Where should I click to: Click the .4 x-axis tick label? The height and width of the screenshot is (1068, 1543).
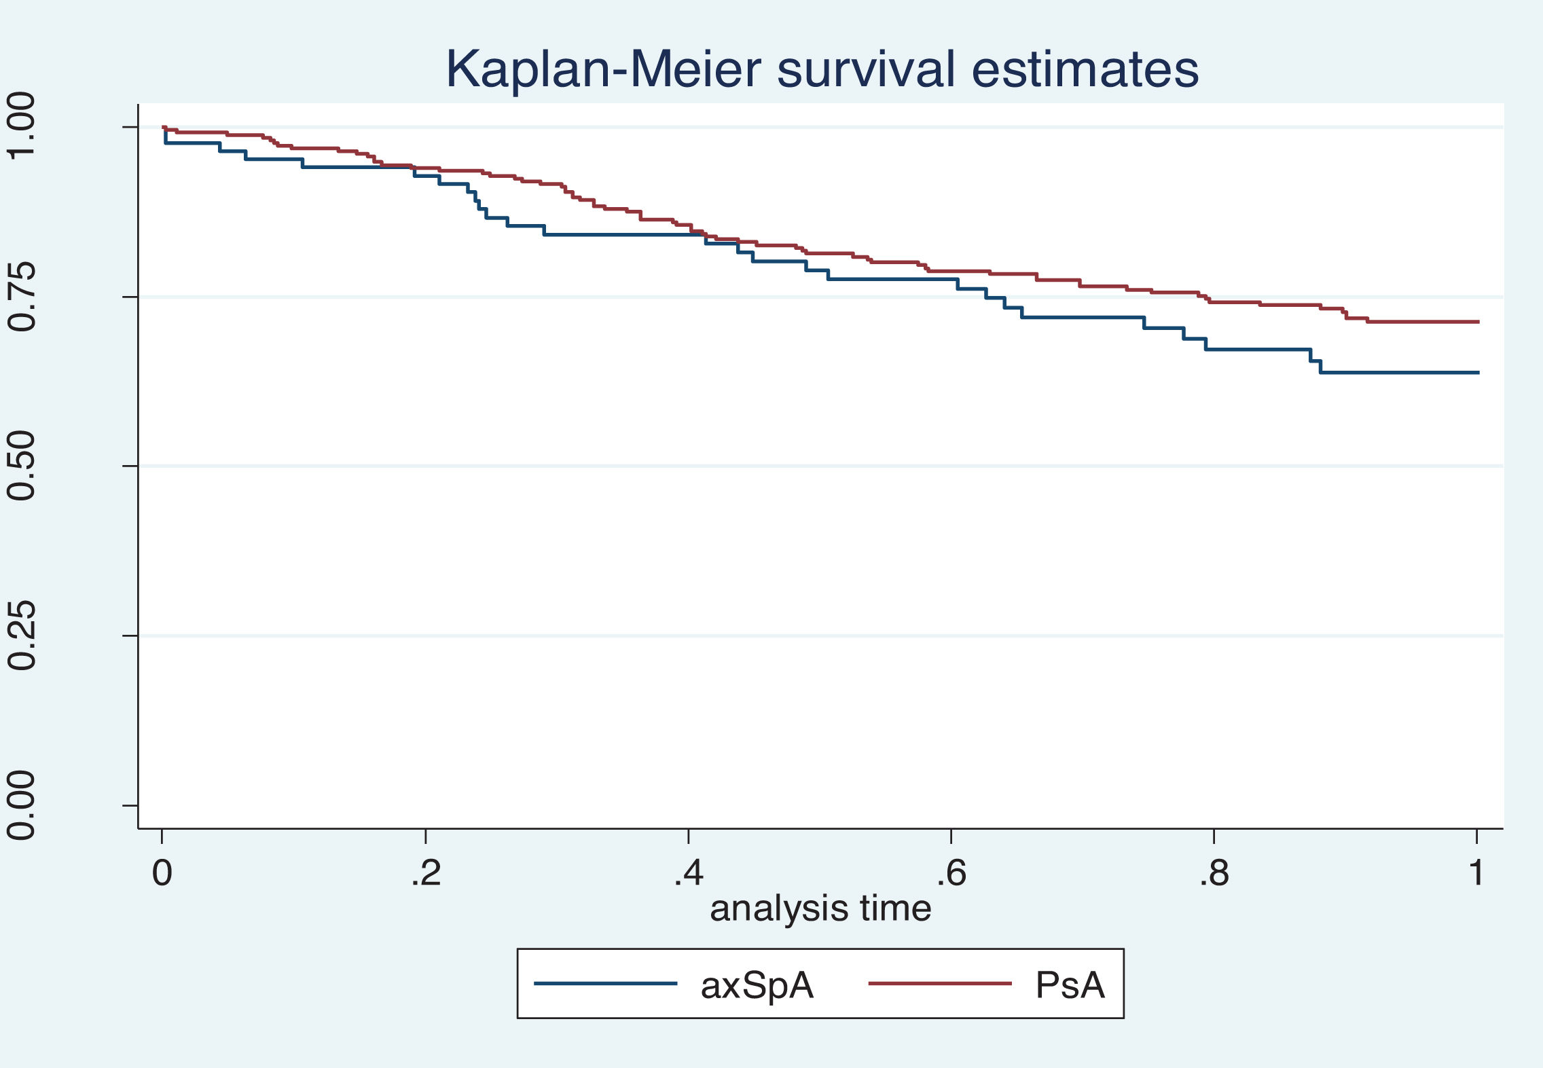pos(689,873)
